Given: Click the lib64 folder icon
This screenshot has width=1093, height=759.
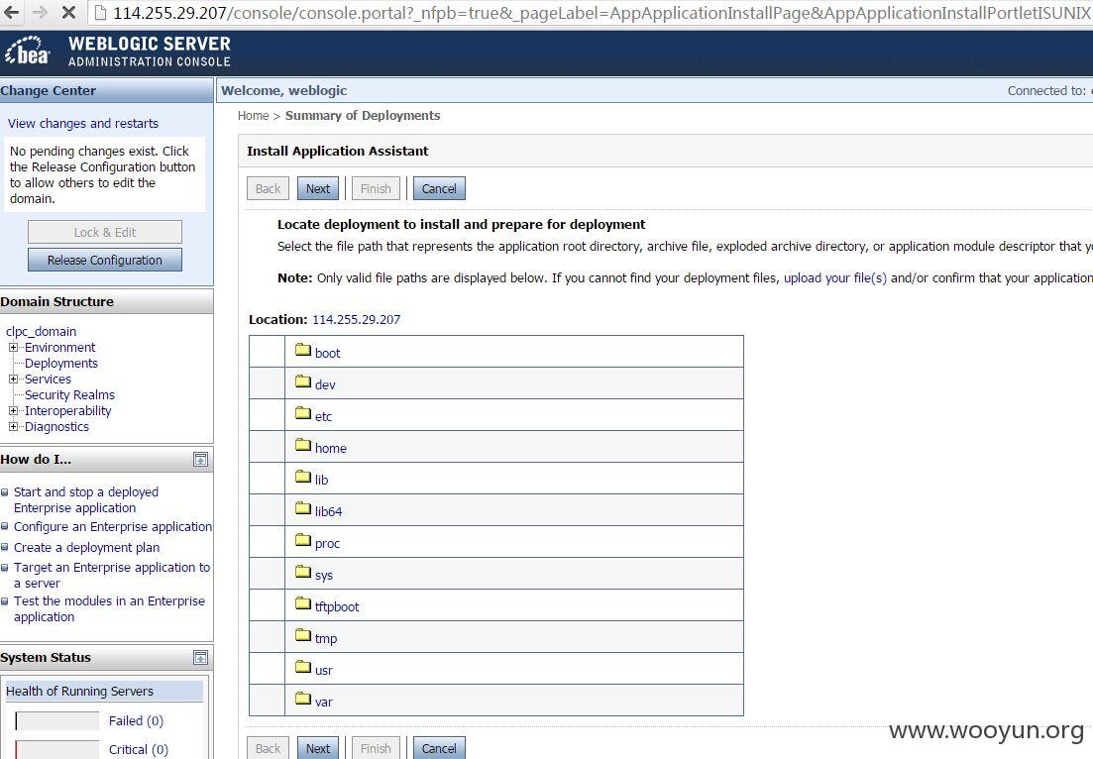Looking at the screenshot, I should 302,508.
